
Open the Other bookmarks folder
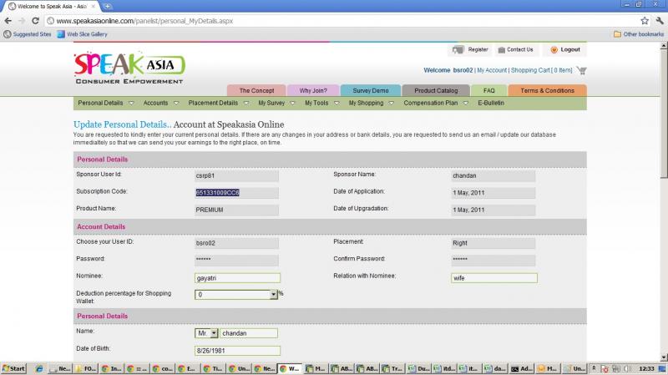coord(639,34)
